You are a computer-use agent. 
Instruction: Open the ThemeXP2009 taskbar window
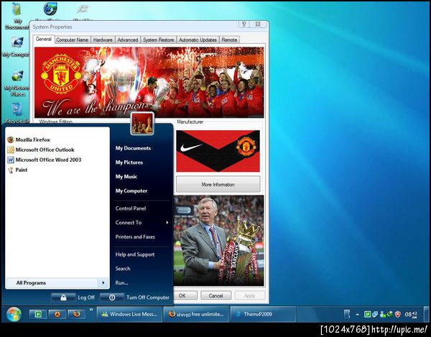(263, 314)
